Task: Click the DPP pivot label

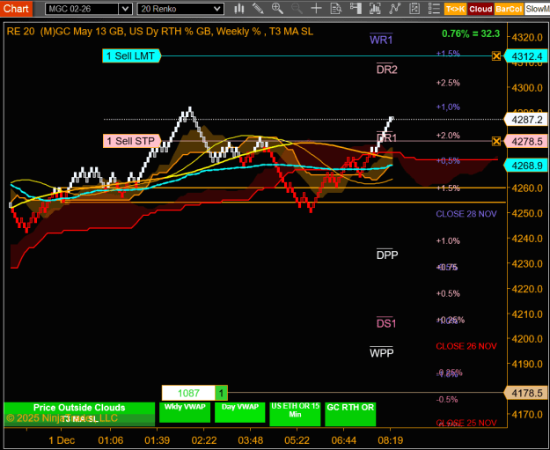Action: click(387, 255)
